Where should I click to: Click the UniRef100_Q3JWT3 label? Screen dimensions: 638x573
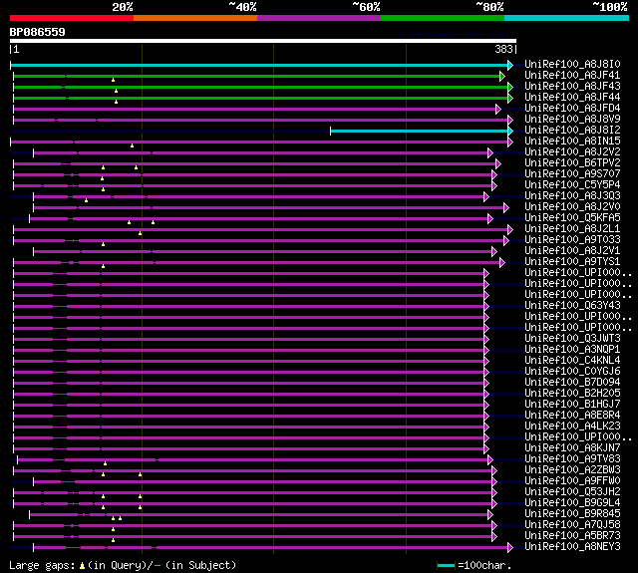572,339
